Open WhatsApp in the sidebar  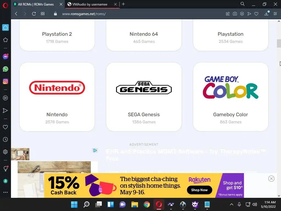click(5, 69)
